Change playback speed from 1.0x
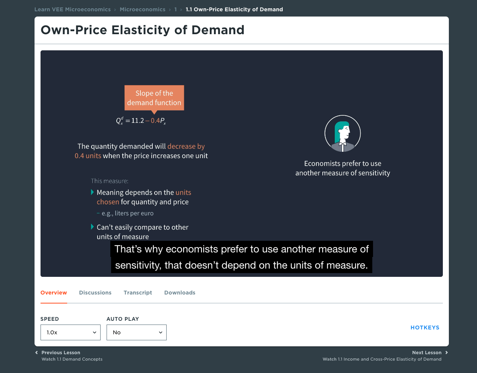 (70, 332)
